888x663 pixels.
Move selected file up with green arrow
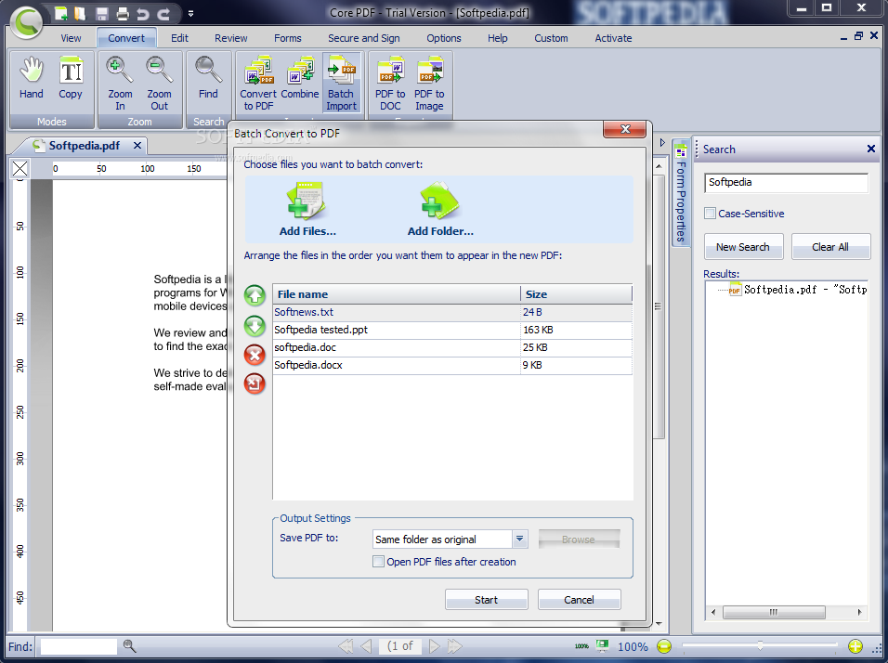[255, 295]
